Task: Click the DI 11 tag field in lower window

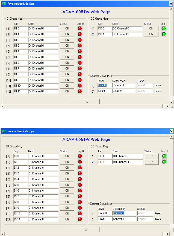Action: 21,219
